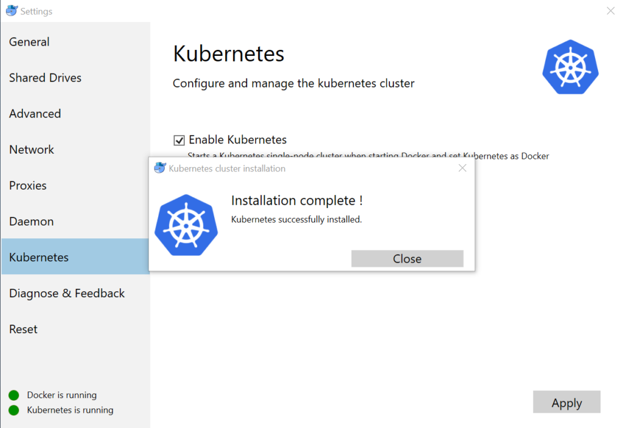Click the green Kubernetes is running status indicator

point(14,410)
